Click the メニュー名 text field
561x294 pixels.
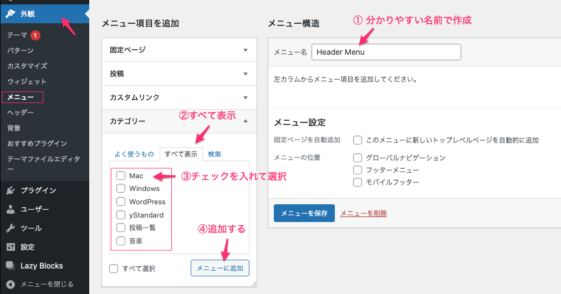386,52
